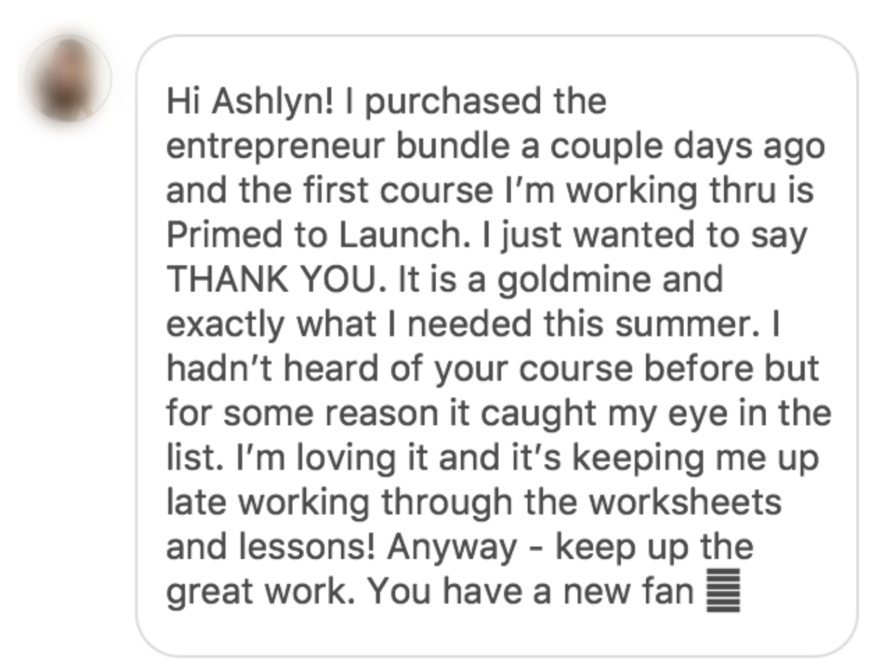Click the empty bottom padding of message bubble
Screen dimensions: 879x670
coord(497,634)
